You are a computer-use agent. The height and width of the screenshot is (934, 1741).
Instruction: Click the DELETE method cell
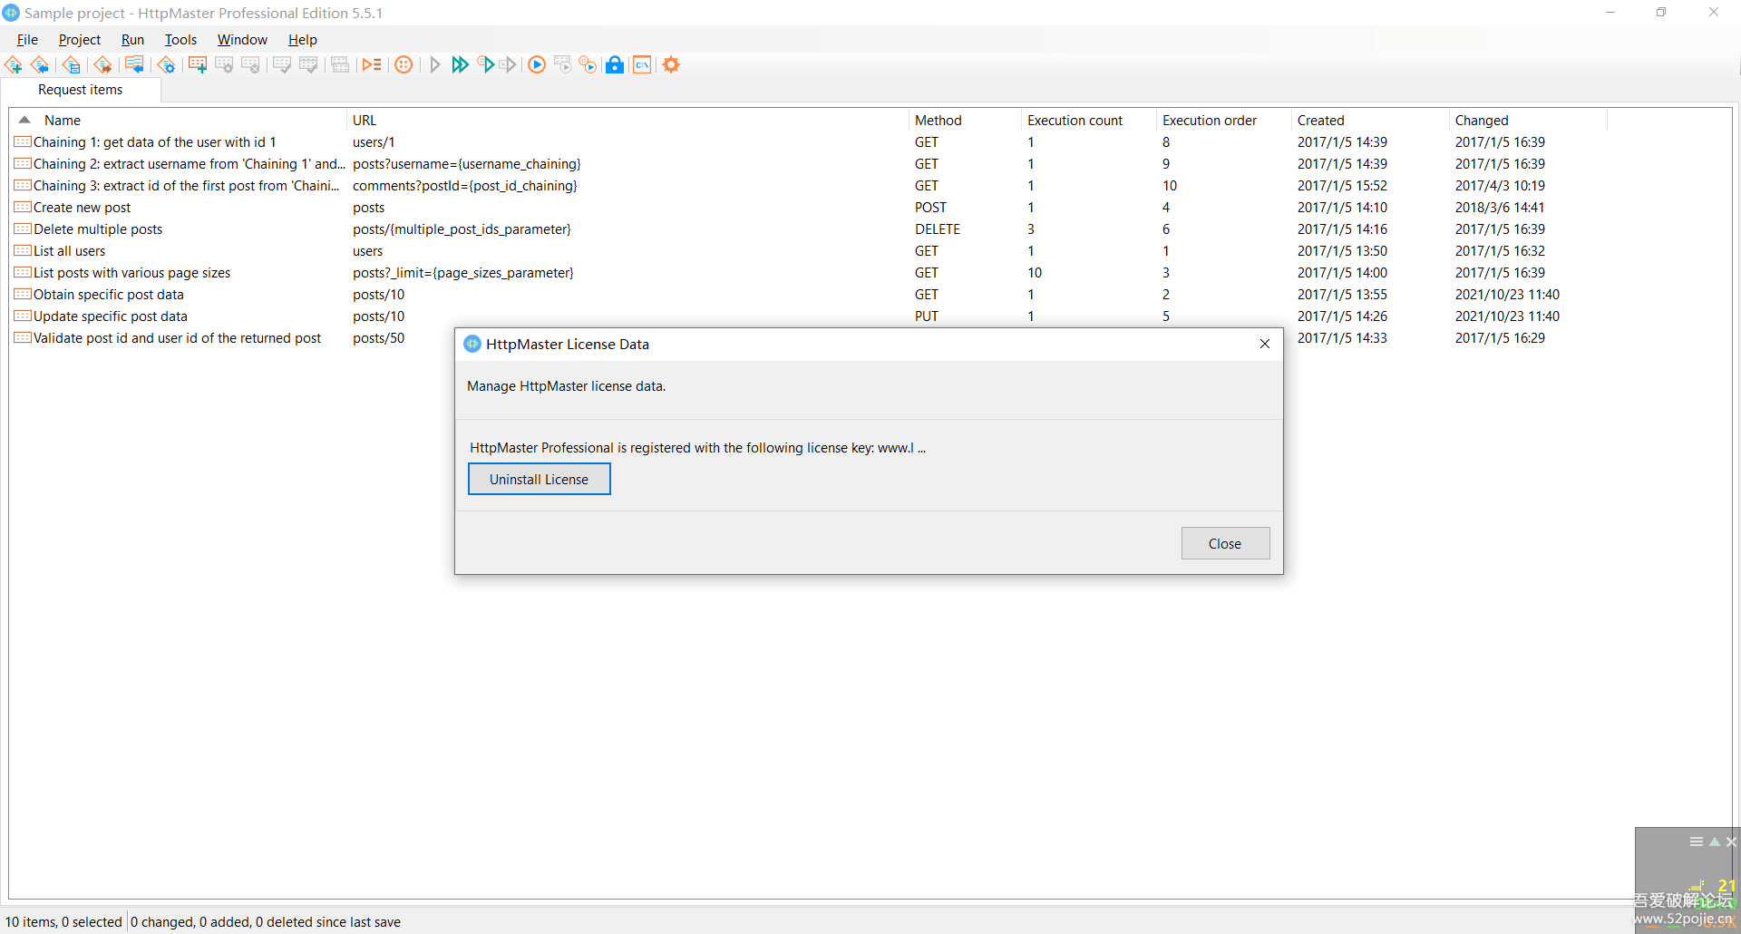(x=938, y=229)
